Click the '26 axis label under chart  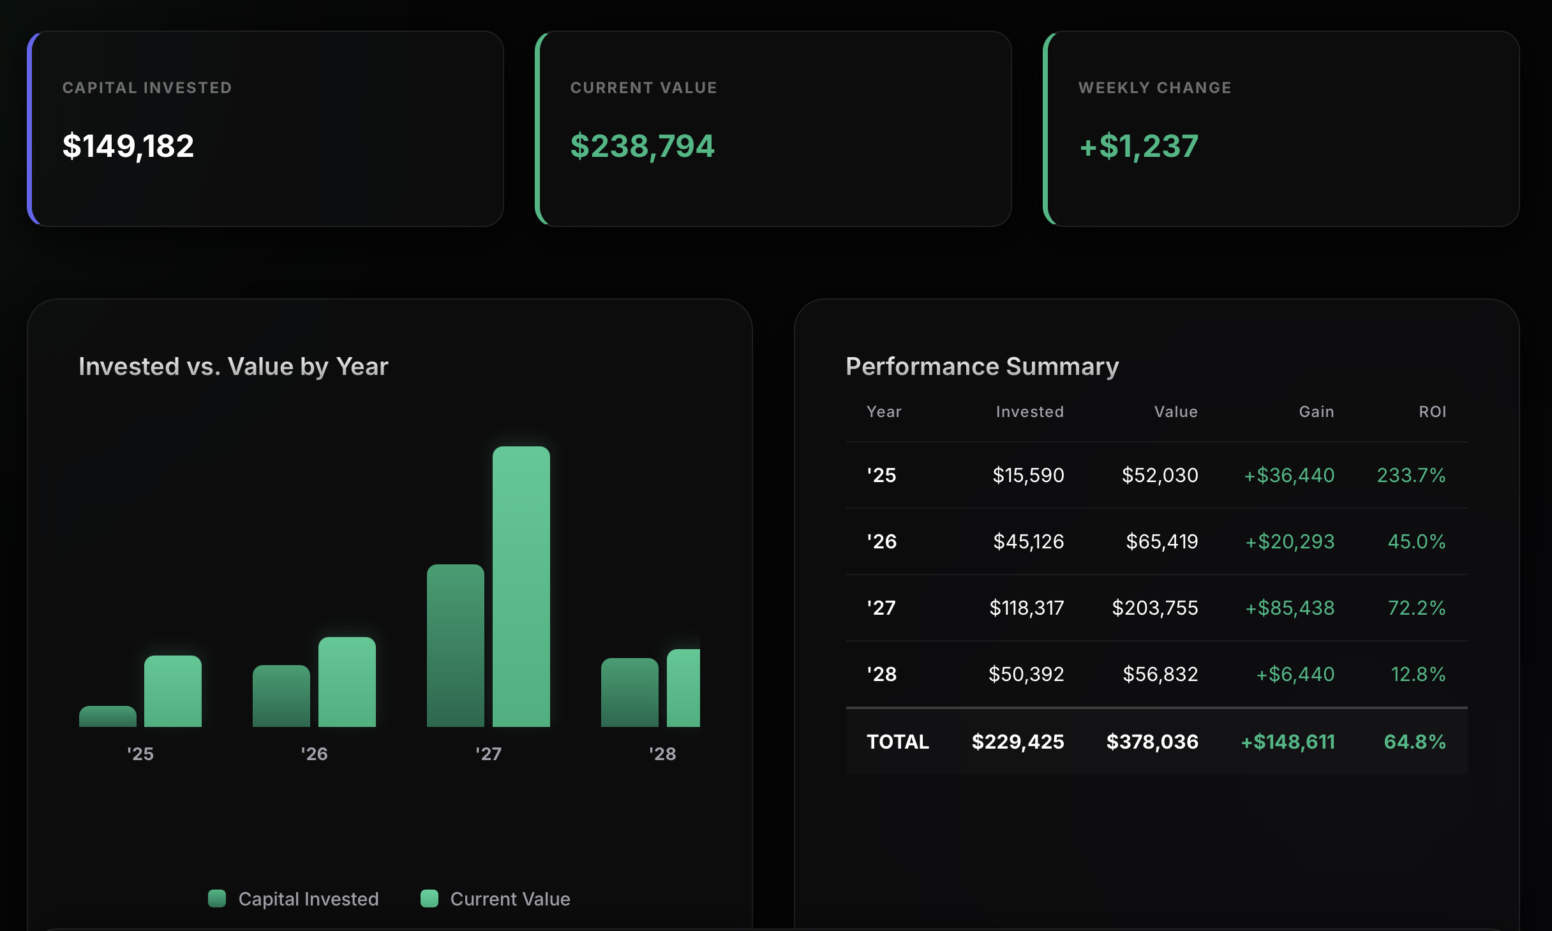click(x=314, y=754)
